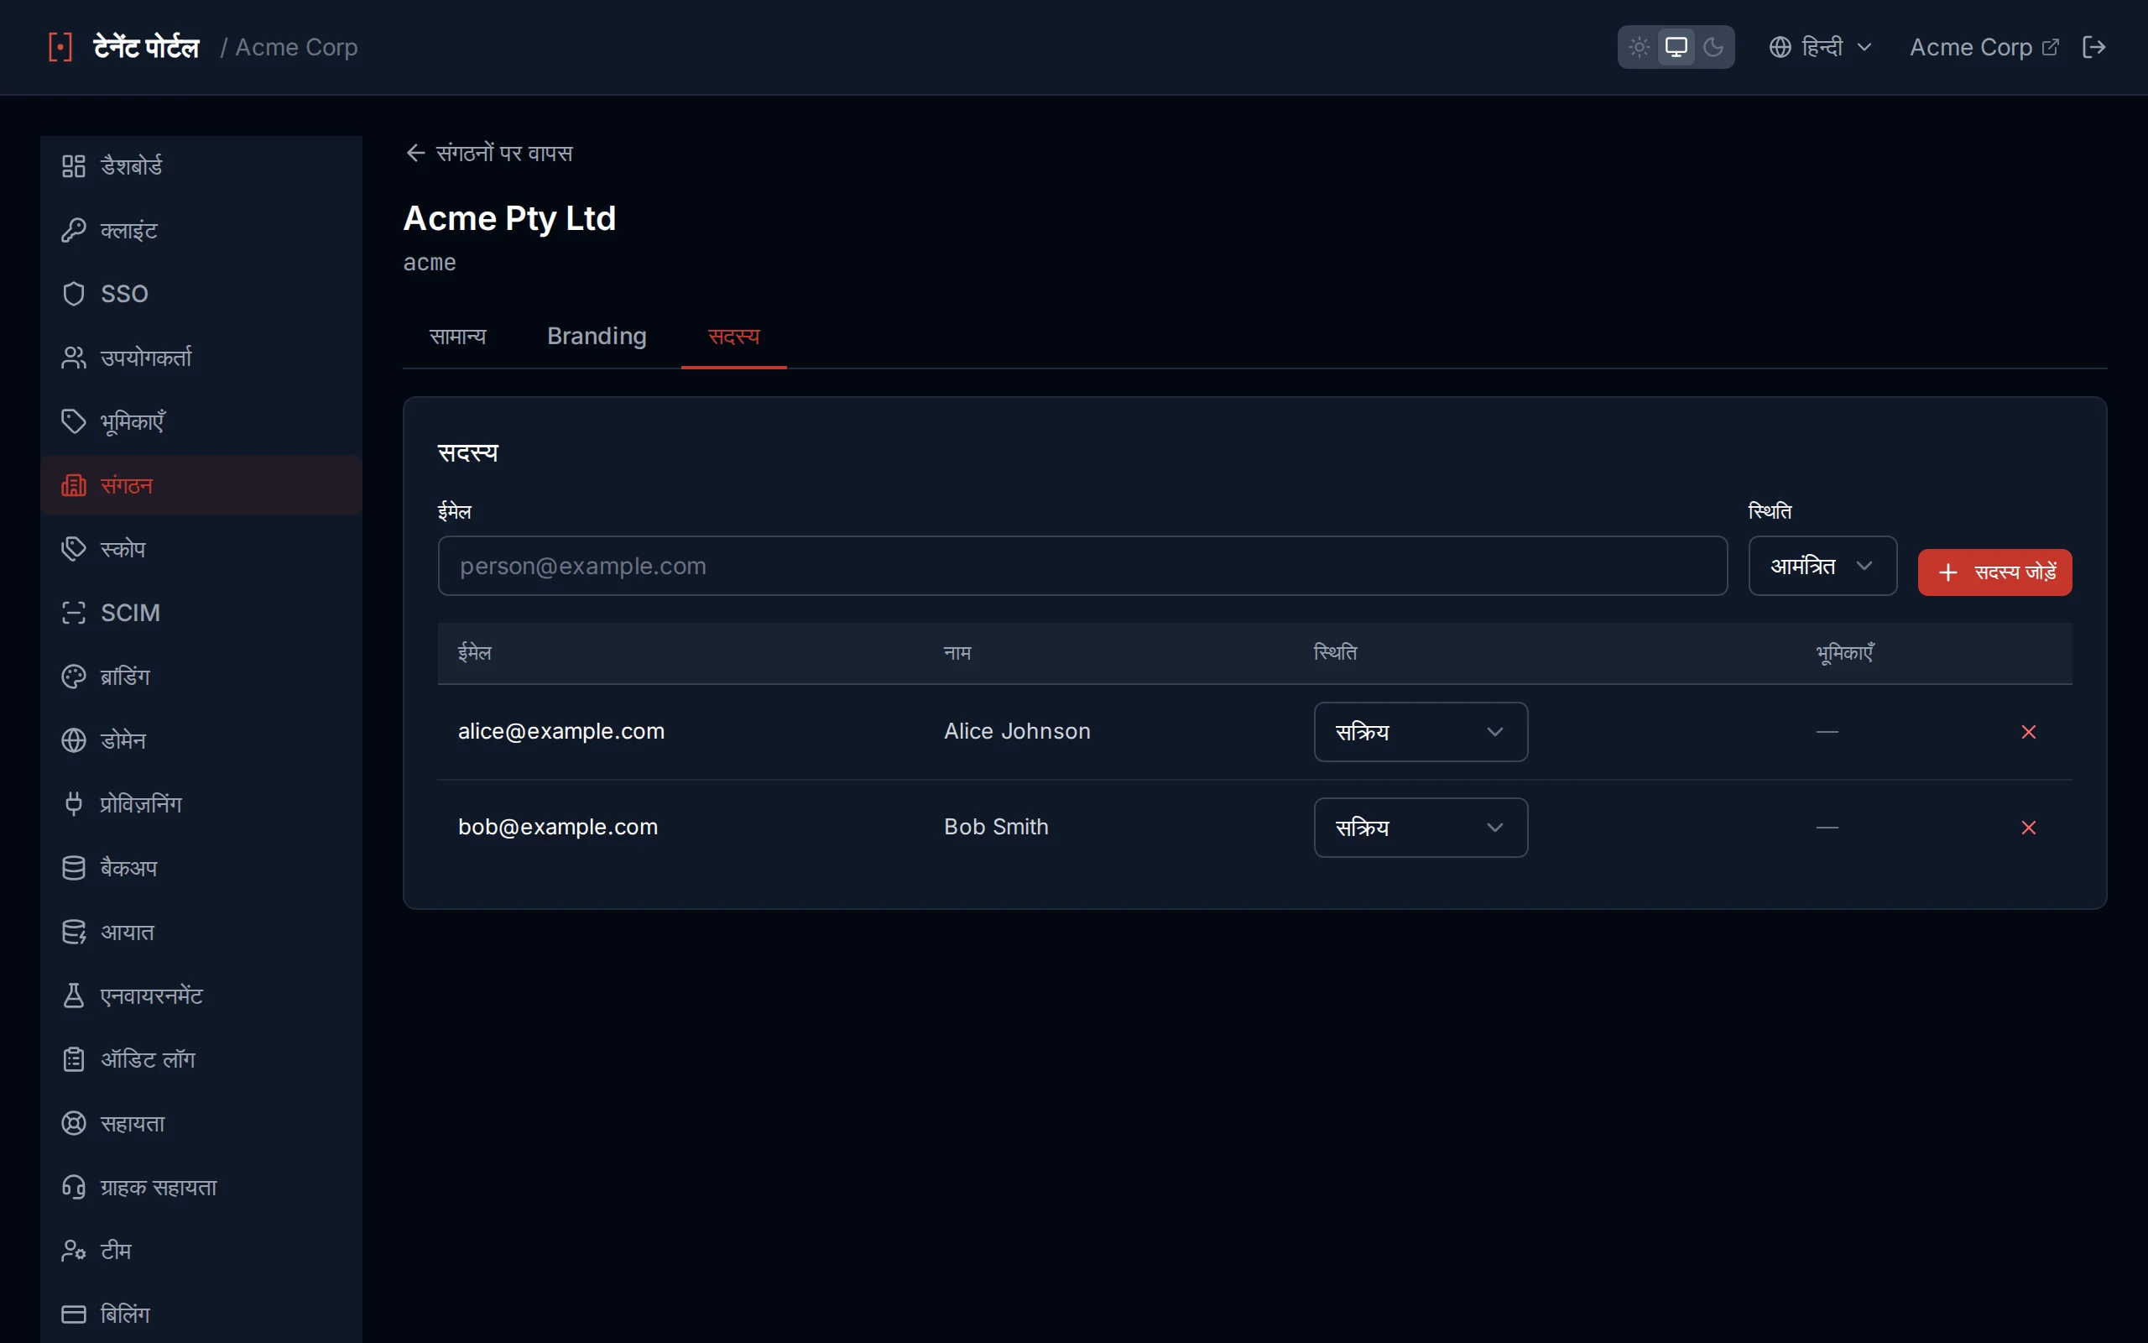
Task: Open डोमेन globe icon in sidebar
Action: point(74,741)
